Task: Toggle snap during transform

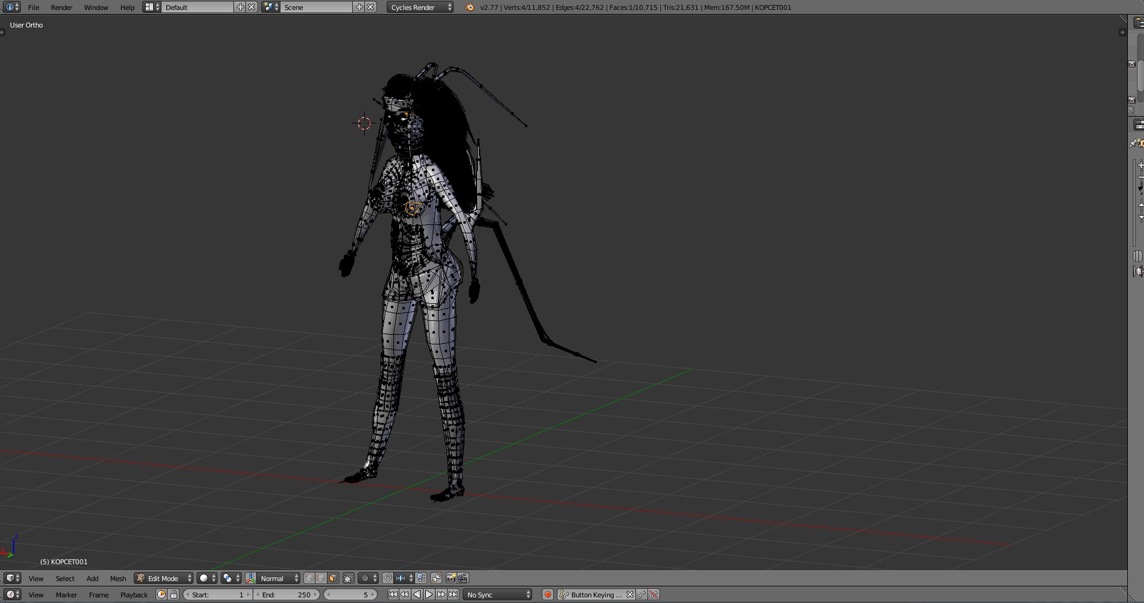Action: point(388,578)
